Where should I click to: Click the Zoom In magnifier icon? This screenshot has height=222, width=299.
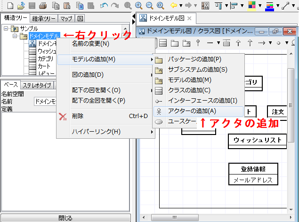[x=139, y=6]
